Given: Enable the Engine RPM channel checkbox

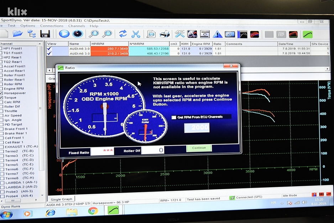Looking at the screenshot, I should coord(1,88).
